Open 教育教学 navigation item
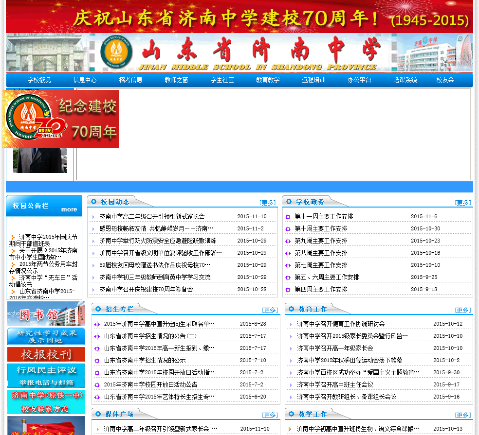Viewport: 479px width, 435px height. [268, 80]
